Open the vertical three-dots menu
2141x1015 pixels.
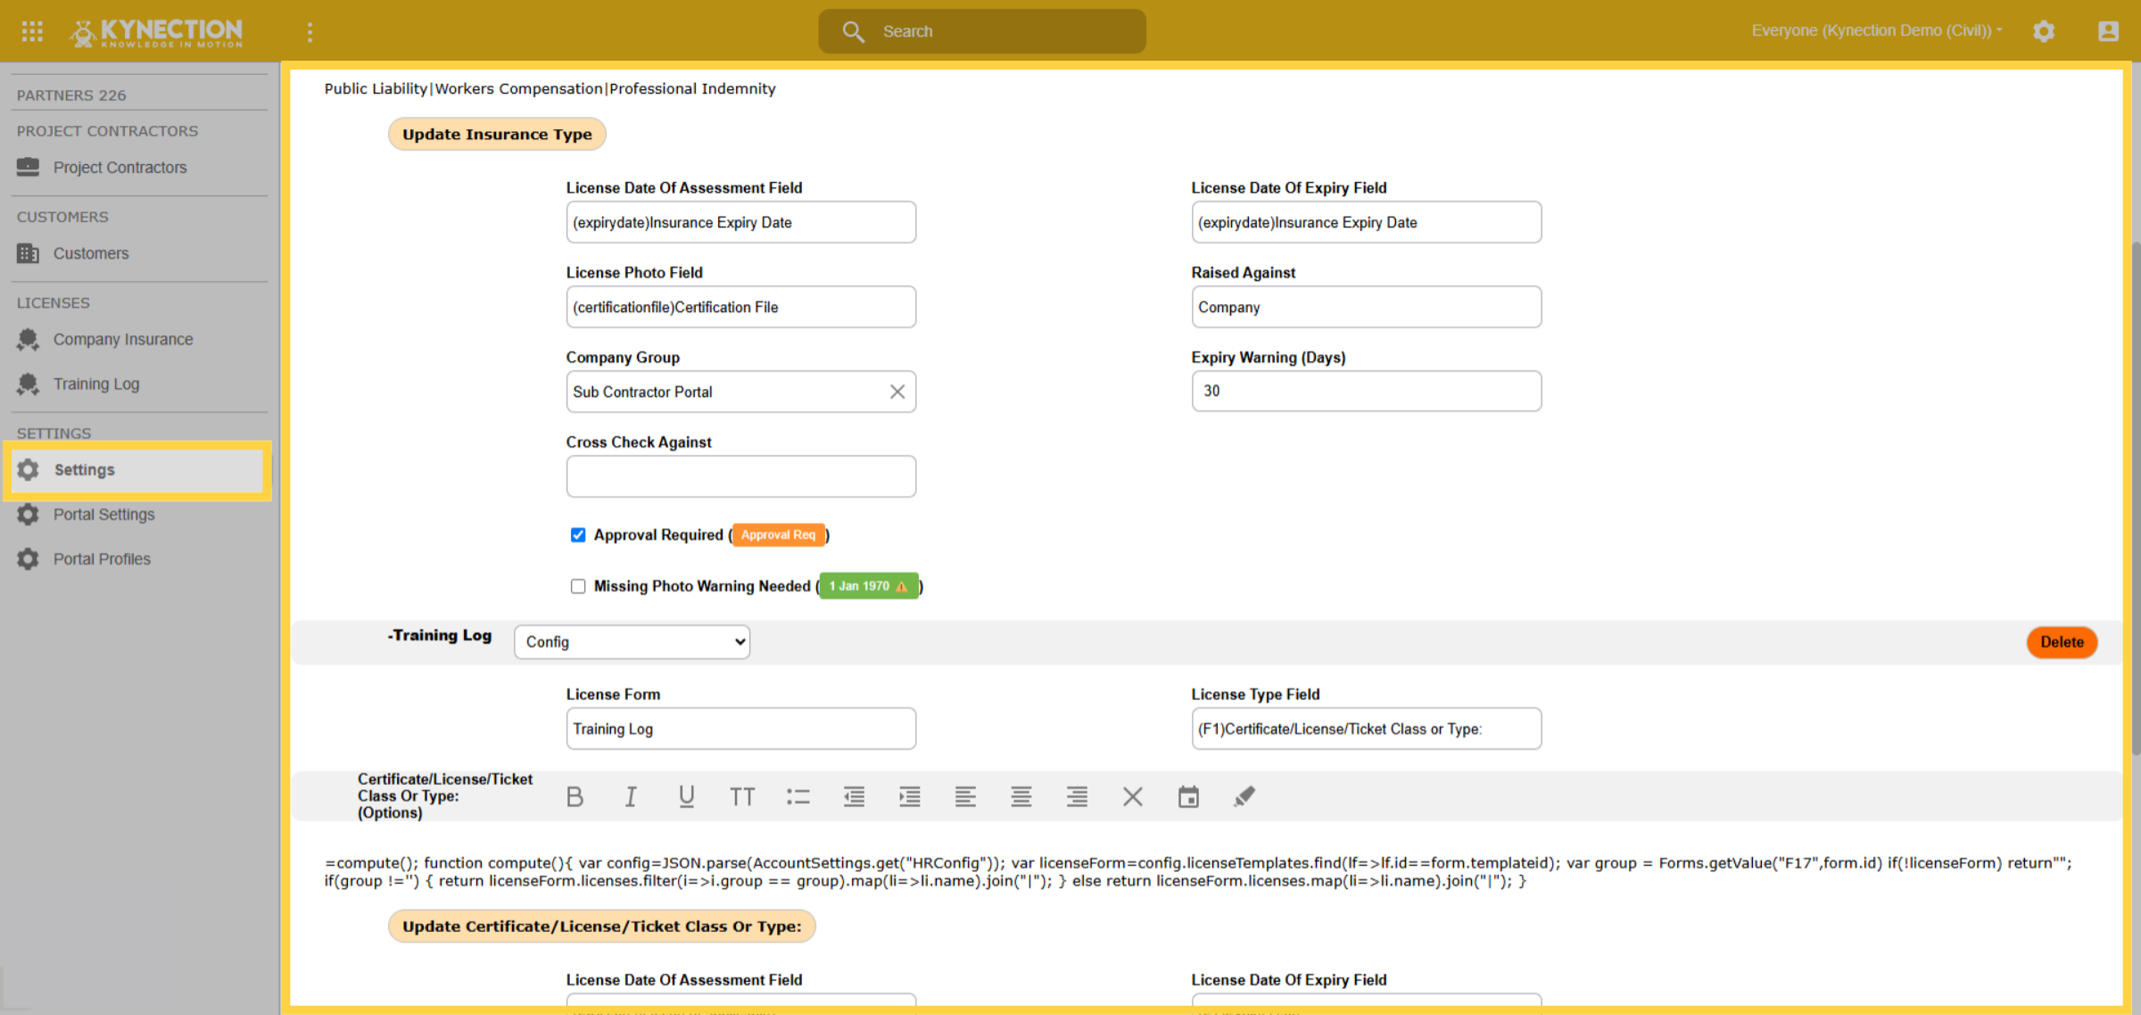pyautogui.click(x=310, y=32)
